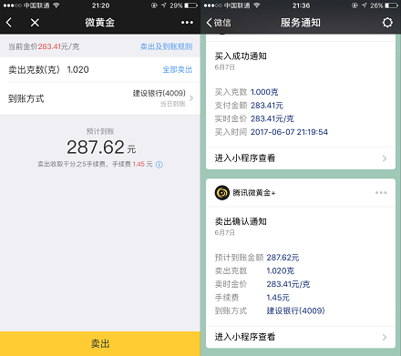401x356 pixels.
Task: Tap the 预计到账 287.62 元 amount
Action: tap(101, 147)
